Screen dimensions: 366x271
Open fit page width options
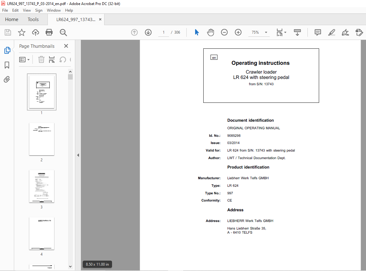tap(281, 32)
